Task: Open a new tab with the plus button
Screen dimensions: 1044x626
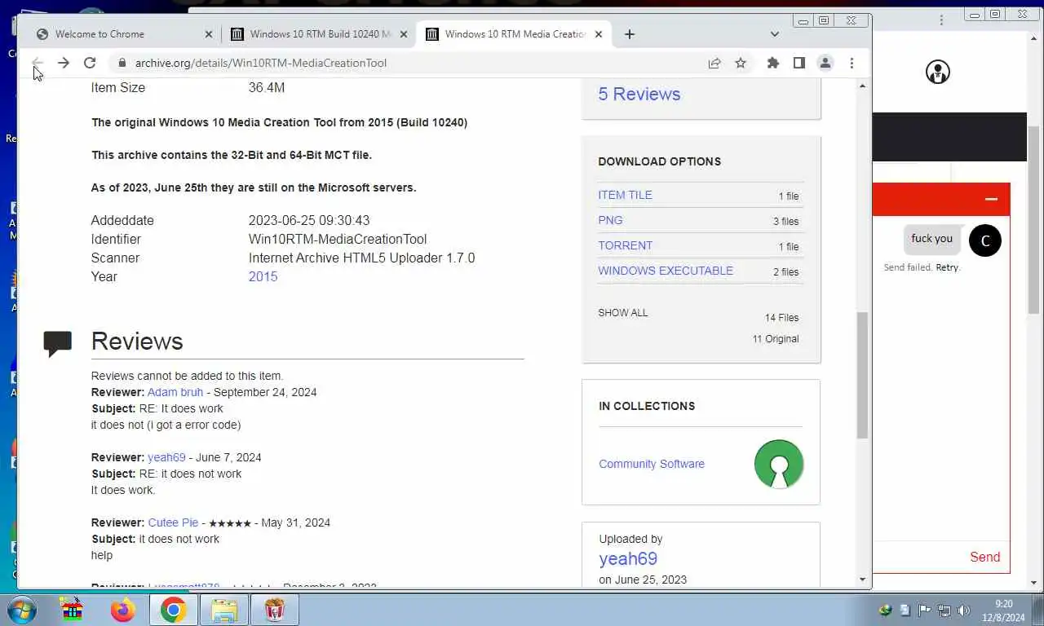Action: 629,34
